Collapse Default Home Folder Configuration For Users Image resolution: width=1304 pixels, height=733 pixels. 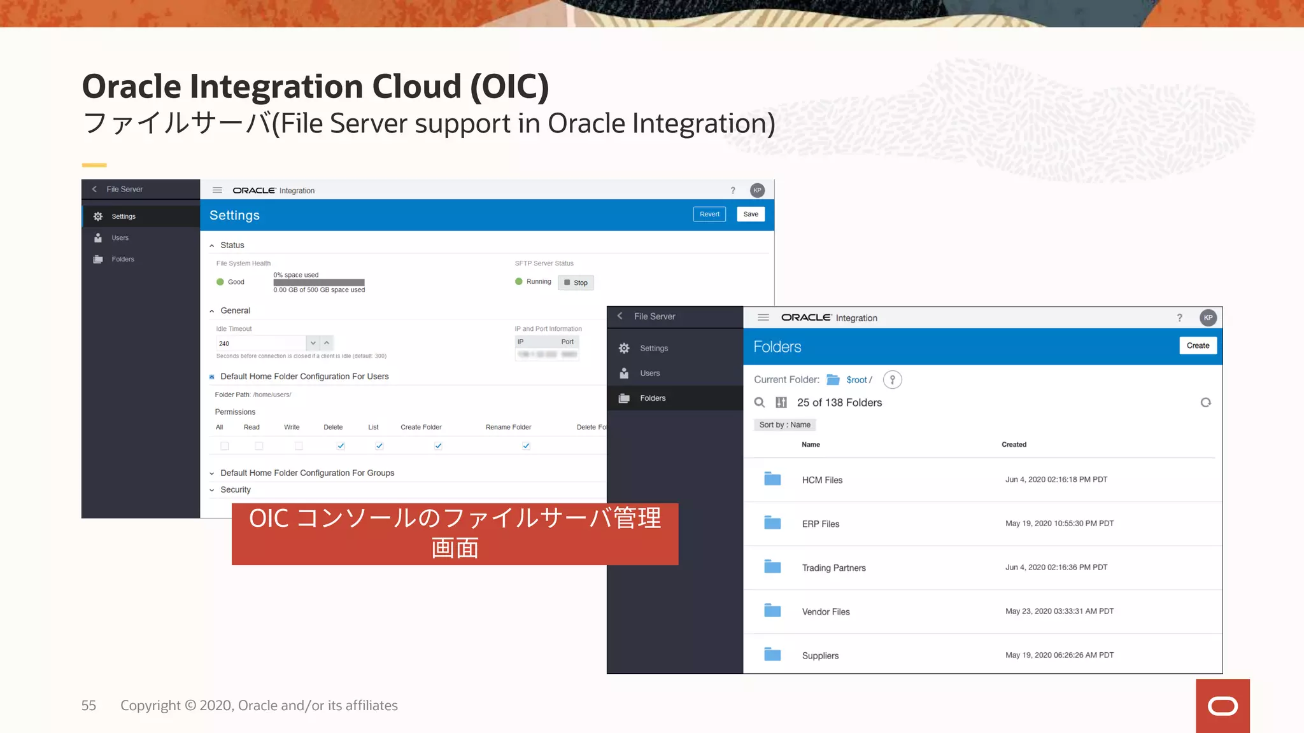(x=212, y=377)
